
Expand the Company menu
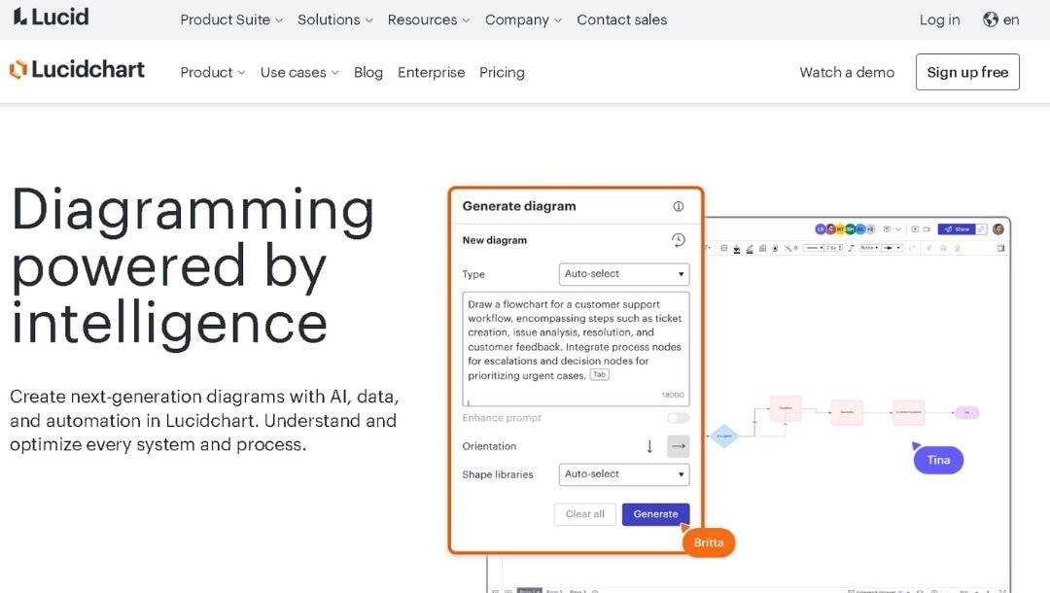[x=523, y=20]
